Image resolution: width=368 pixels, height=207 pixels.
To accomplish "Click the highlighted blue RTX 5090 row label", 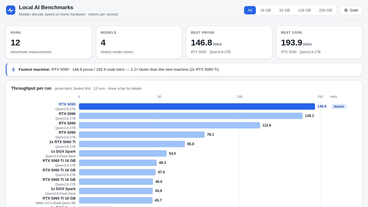I will pyautogui.click(x=67, y=104).
